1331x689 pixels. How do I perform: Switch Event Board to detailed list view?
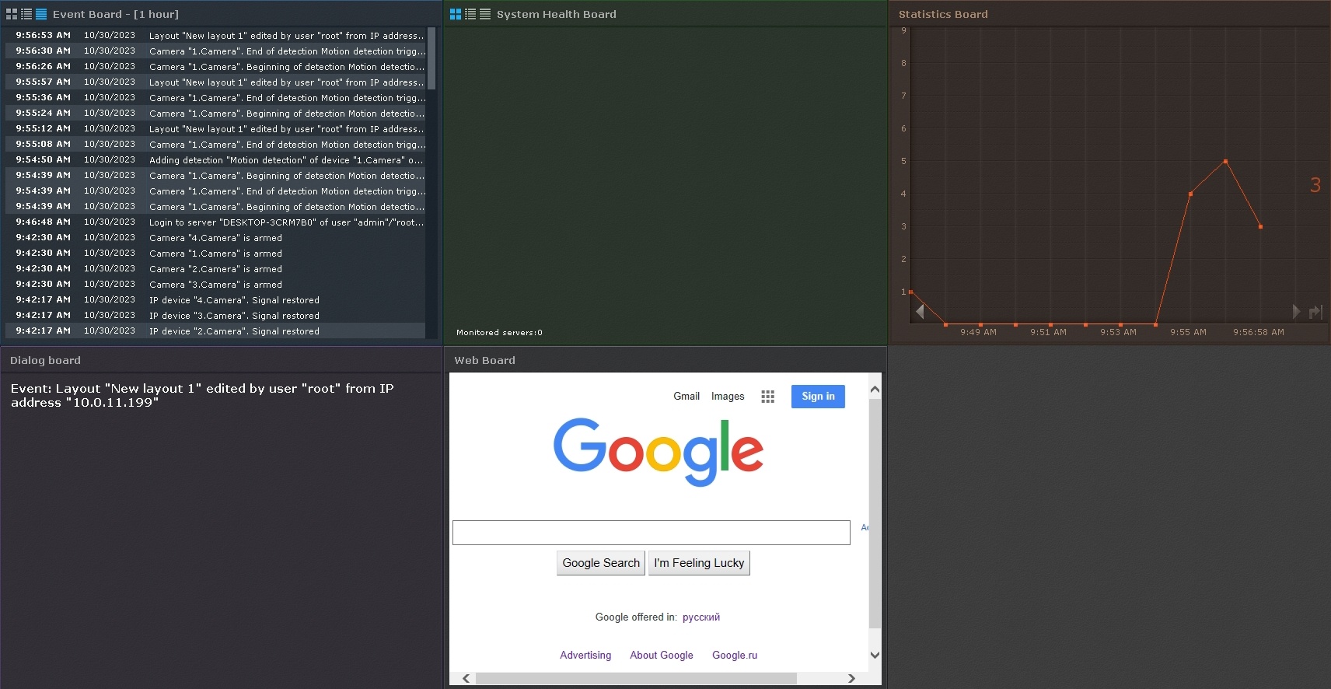(26, 14)
